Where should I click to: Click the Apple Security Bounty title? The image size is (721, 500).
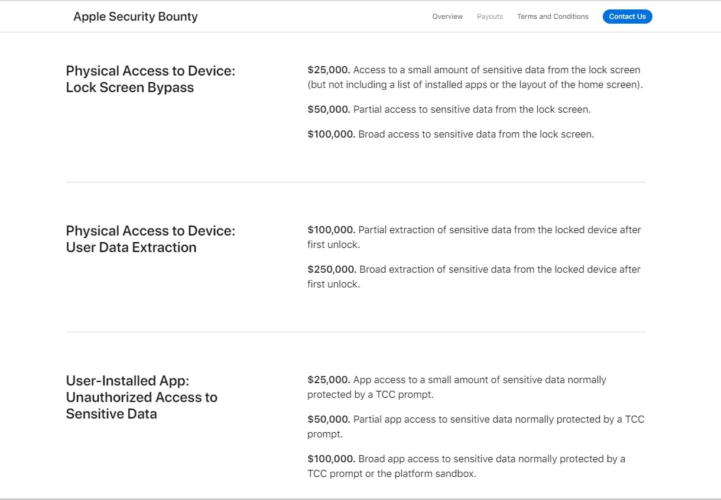point(135,17)
